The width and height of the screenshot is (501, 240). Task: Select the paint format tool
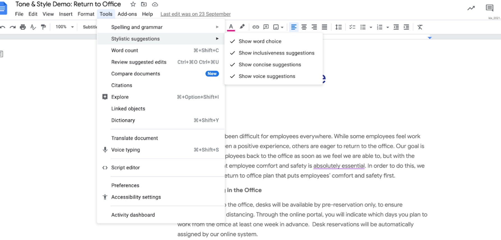(43, 27)
